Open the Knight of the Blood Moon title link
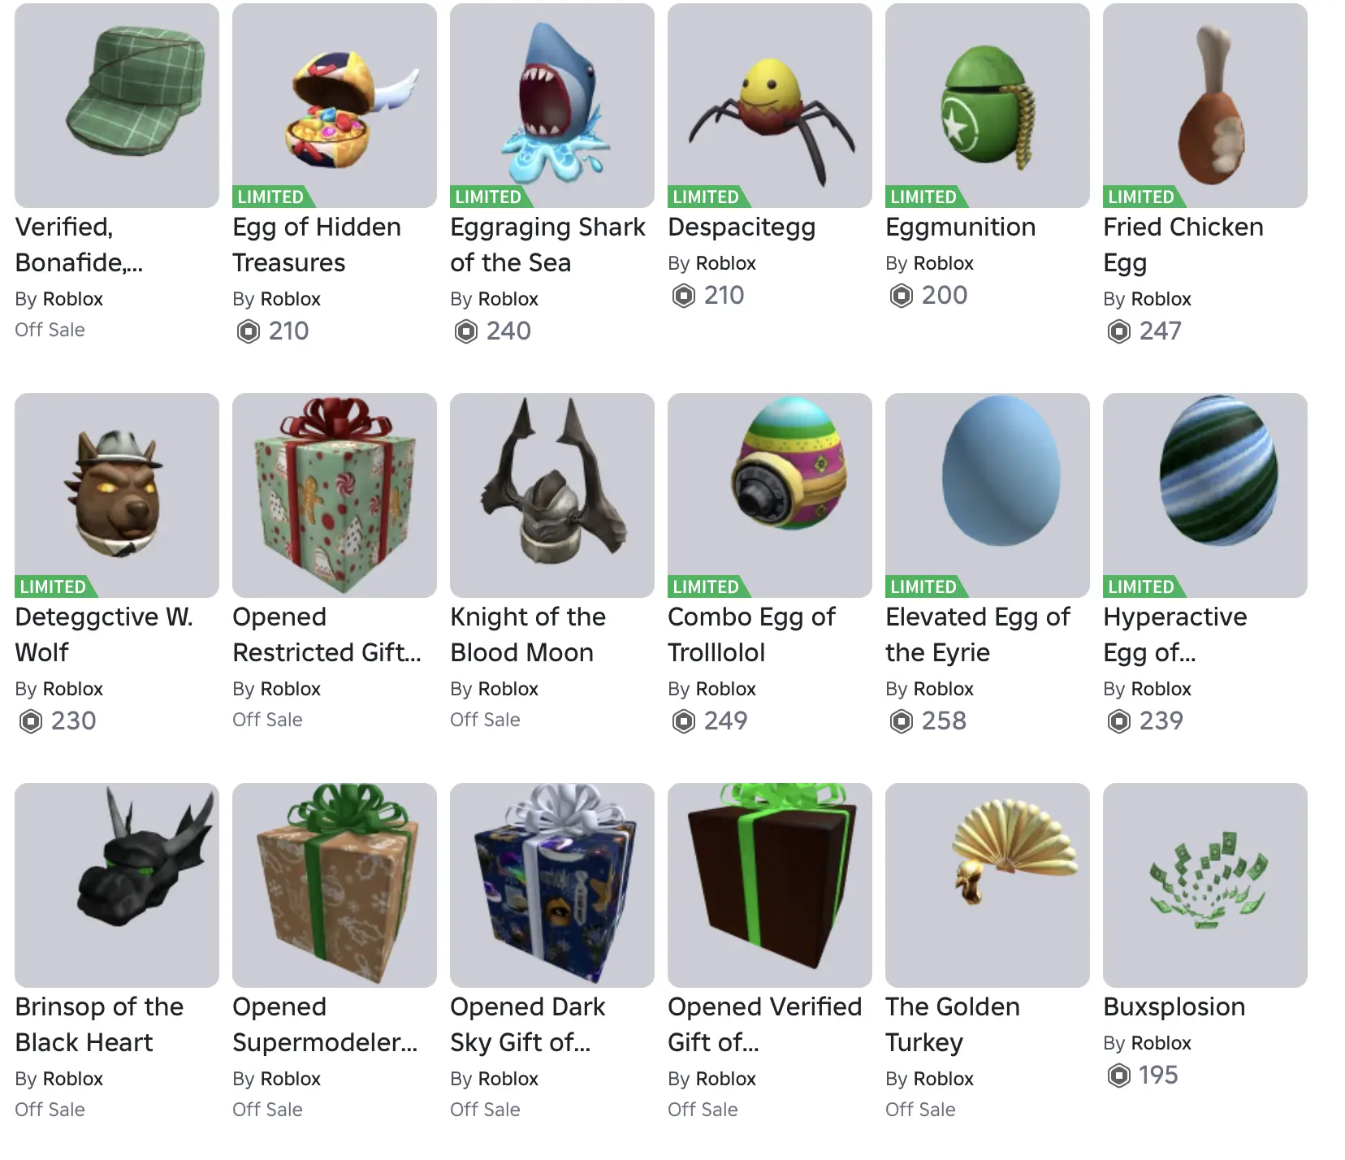Screen dimensions: 1345x1160 (x=528, y=634)
